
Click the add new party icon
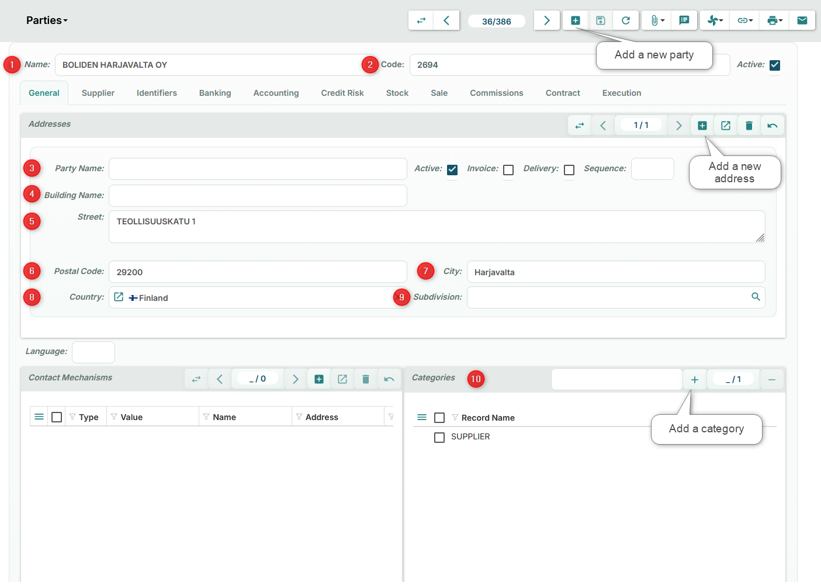(576, 20)
